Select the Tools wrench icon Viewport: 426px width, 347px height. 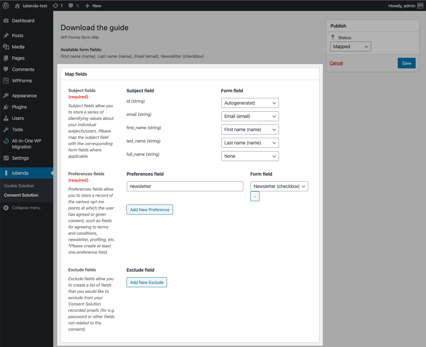tap(6, 130)
